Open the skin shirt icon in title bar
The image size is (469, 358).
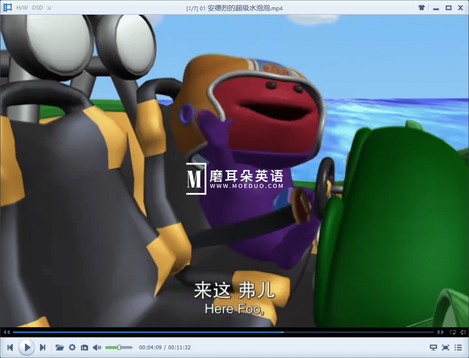421,8
